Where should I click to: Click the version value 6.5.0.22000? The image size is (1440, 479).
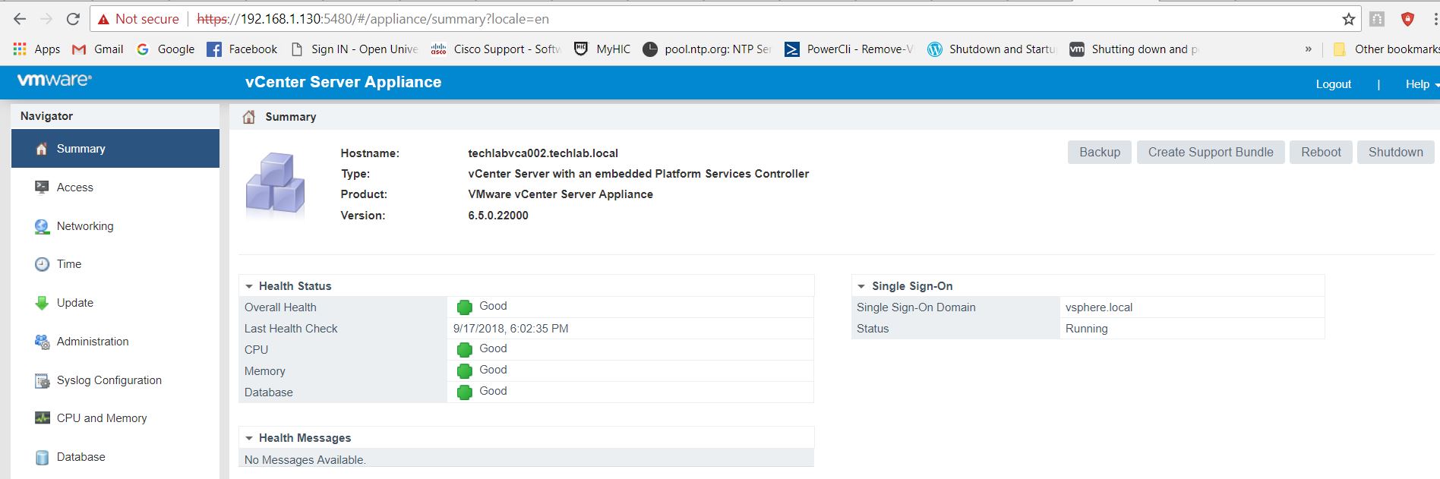pyautogui.click(x=498, y=216)
